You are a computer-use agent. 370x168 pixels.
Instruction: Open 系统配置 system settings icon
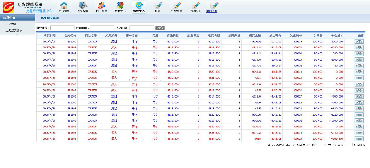pyautogui.click(x=82, y=7)
